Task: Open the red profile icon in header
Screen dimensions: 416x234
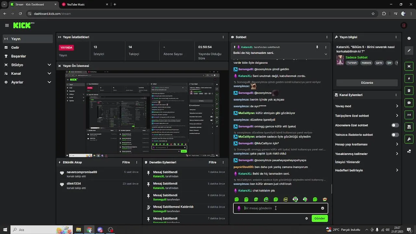Action: tap(404, 25)
